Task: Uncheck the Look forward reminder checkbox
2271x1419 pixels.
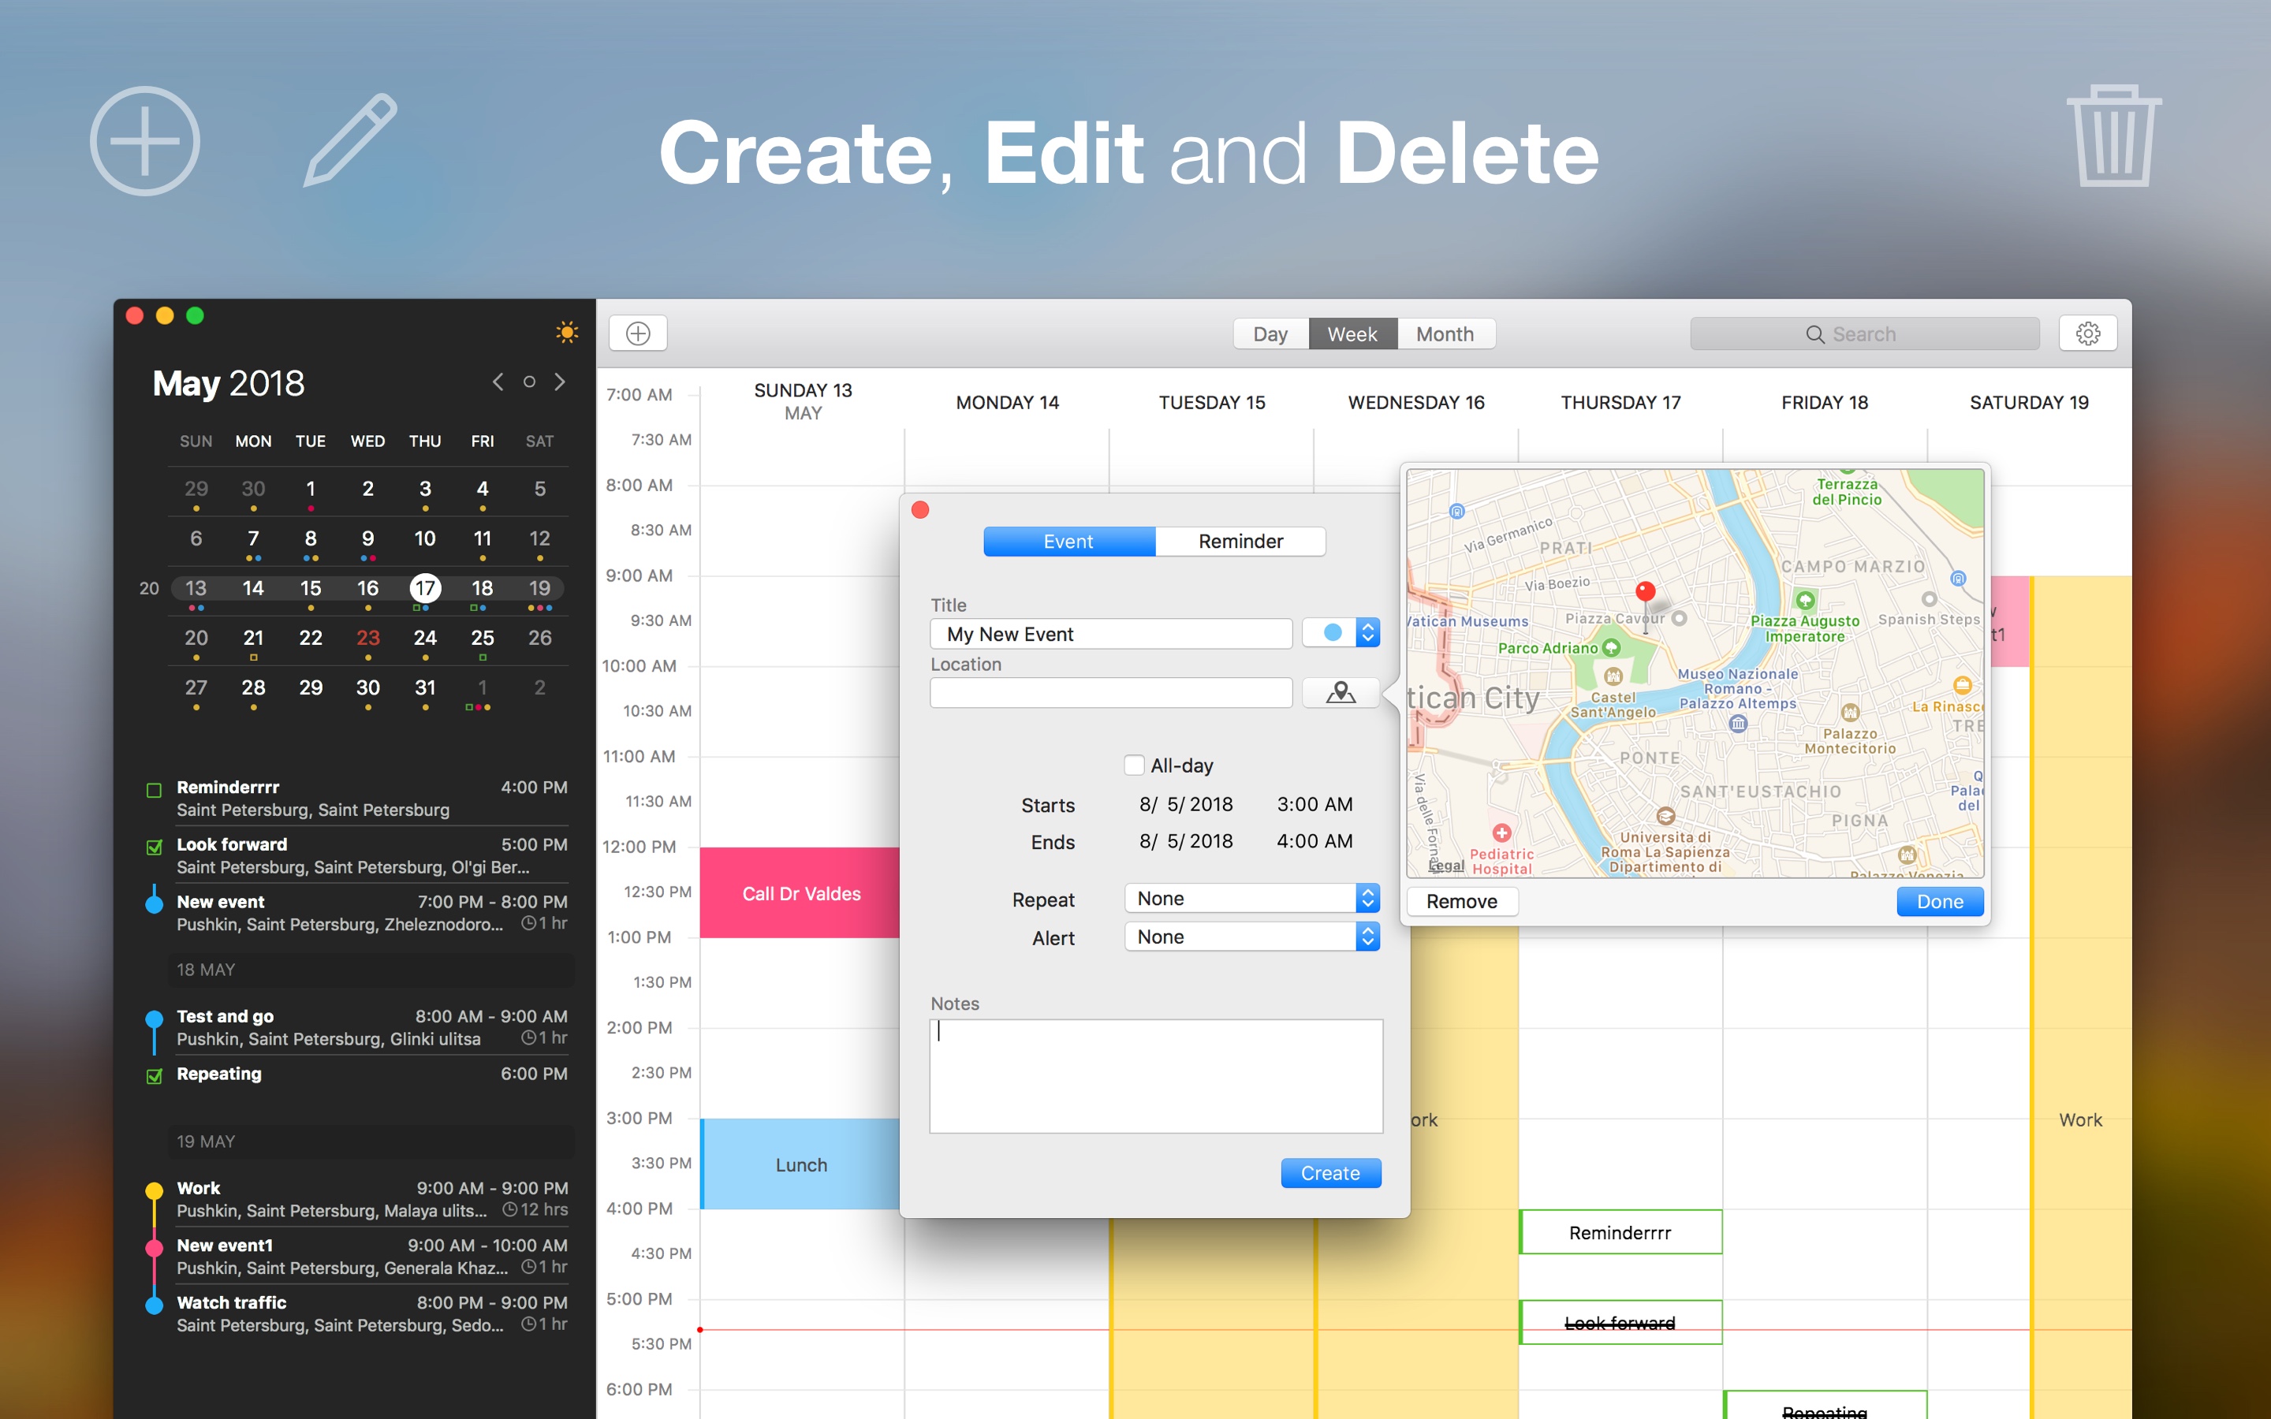Action: 155,847
